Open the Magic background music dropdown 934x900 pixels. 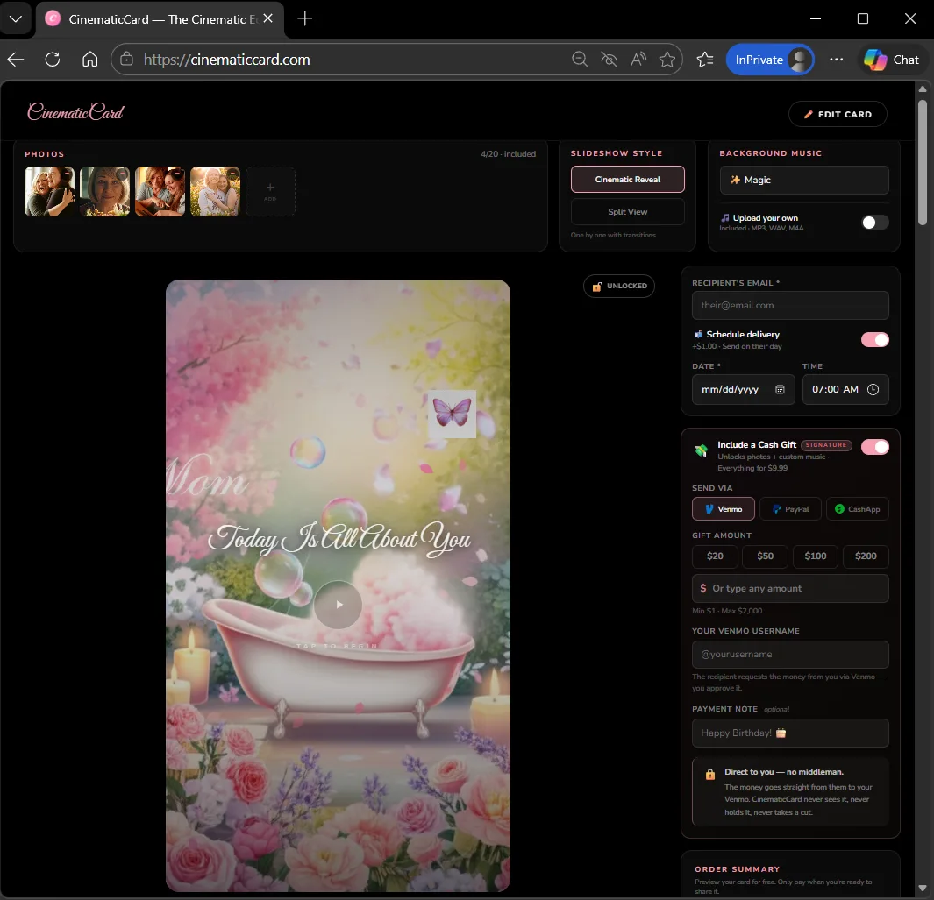click(804, 180)
